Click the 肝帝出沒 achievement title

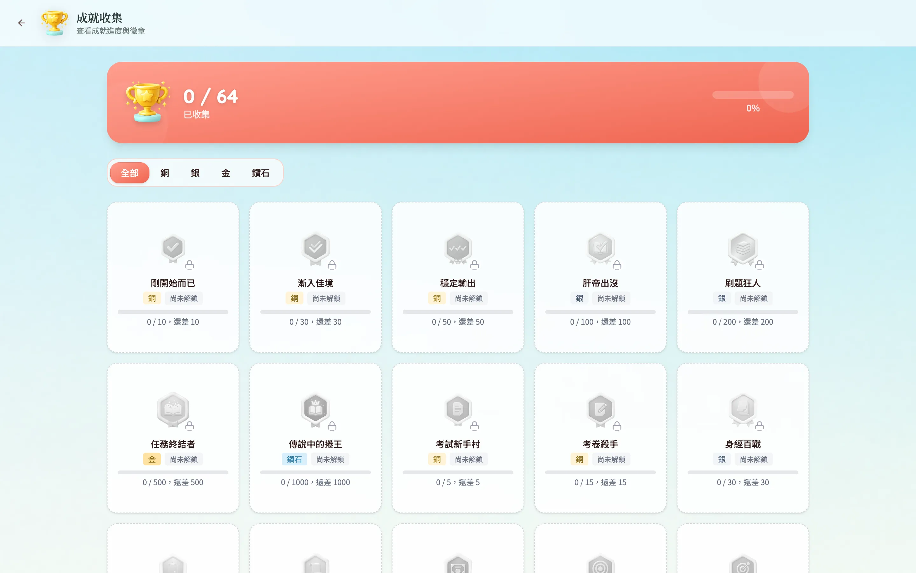click(x=600, y=283)
